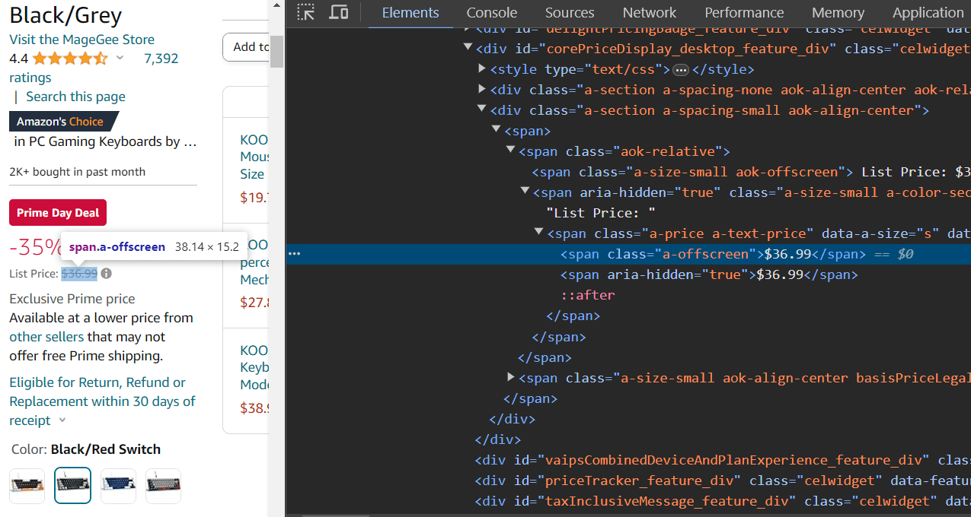The height and width of the screenshot is (517, 971).
Task: Expand the style type text/css node
Action: (482, 69)
